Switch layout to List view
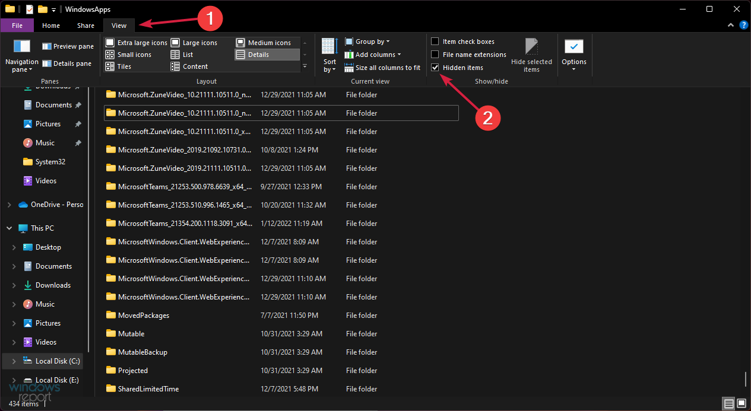Viewport: 751px width, 411px height. [x=182, y=55]
